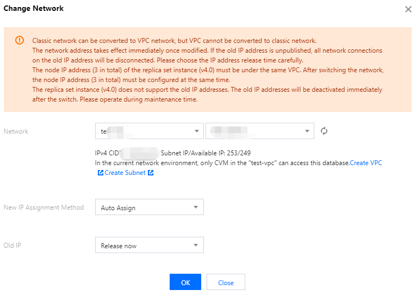Confirm the network change with OK

click(185, 282)
